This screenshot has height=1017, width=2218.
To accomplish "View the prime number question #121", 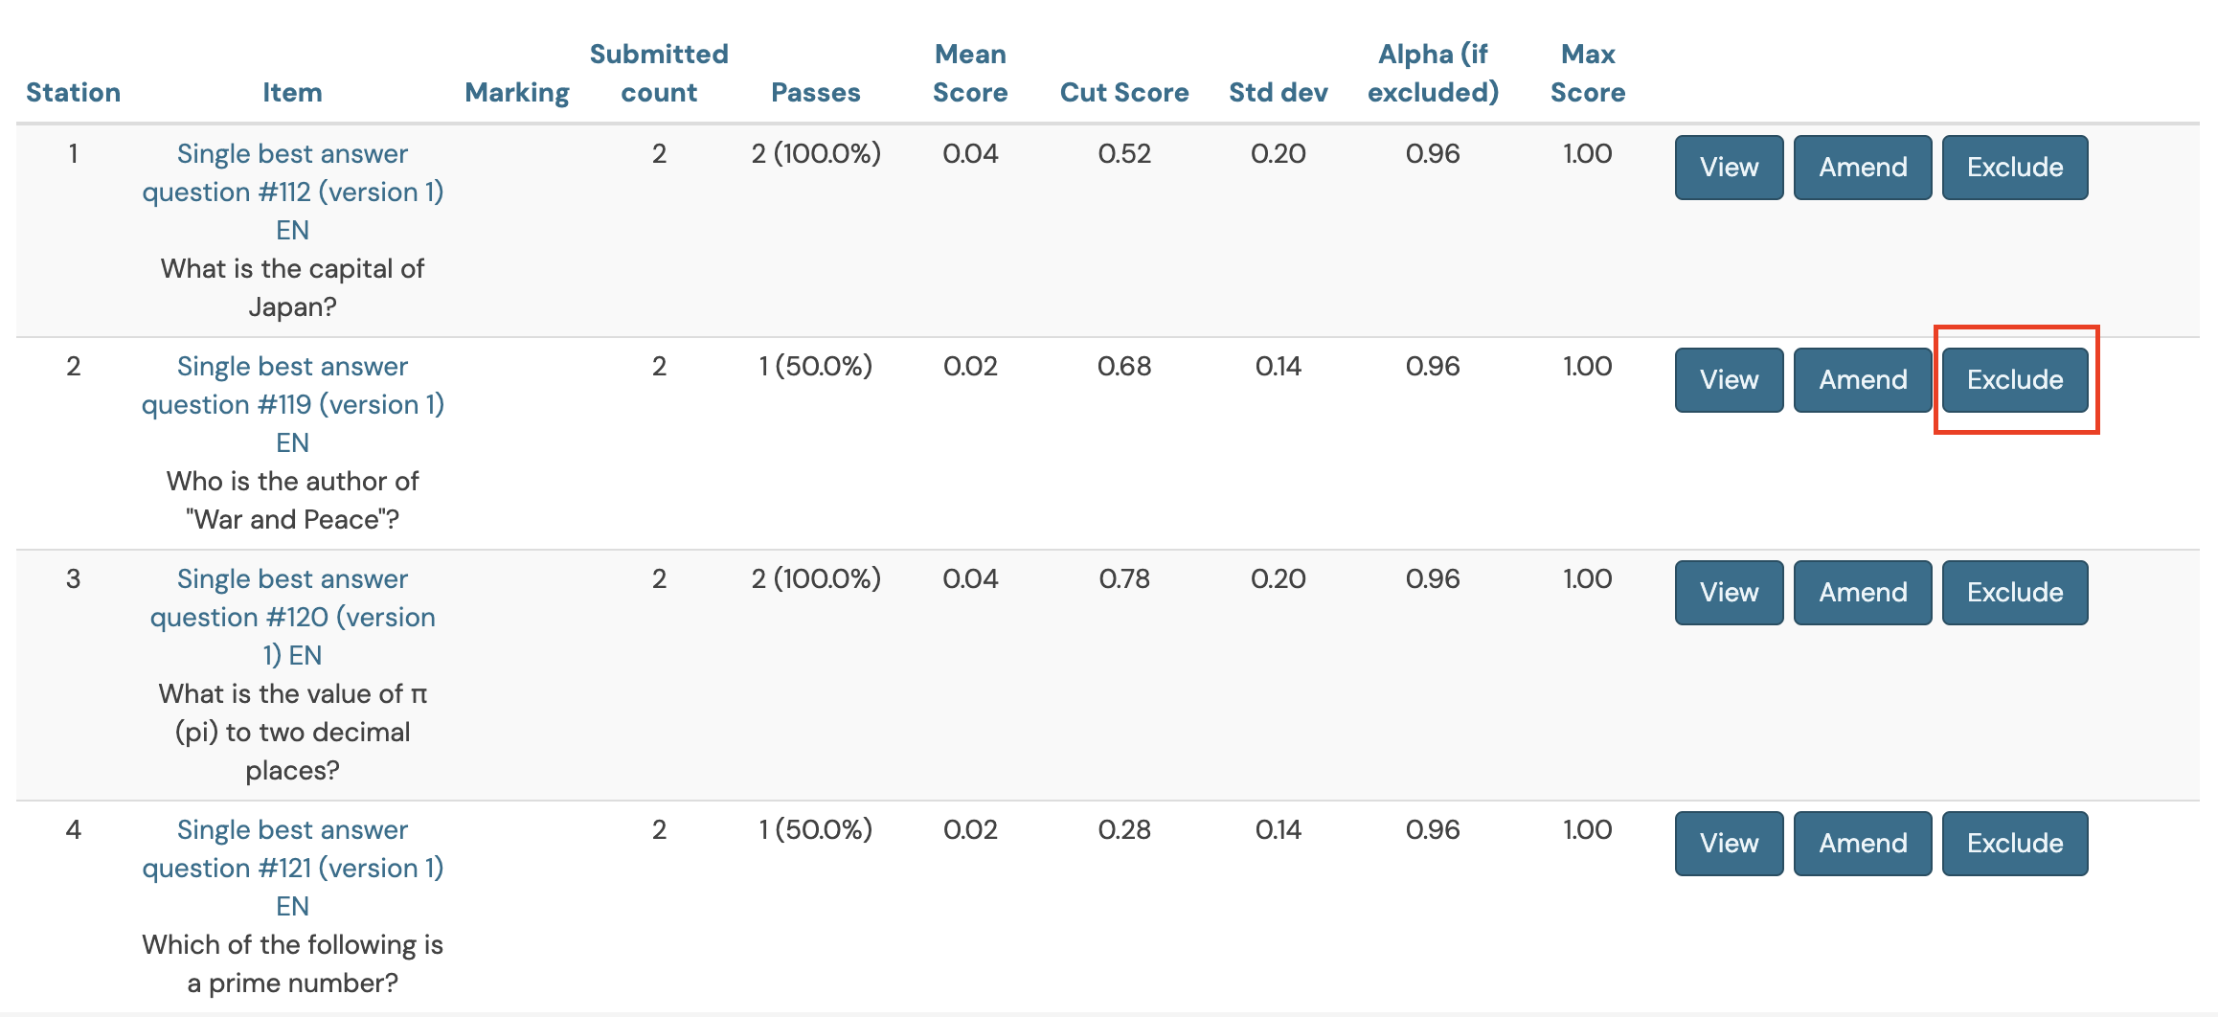I will click(x=1729, y=844).
